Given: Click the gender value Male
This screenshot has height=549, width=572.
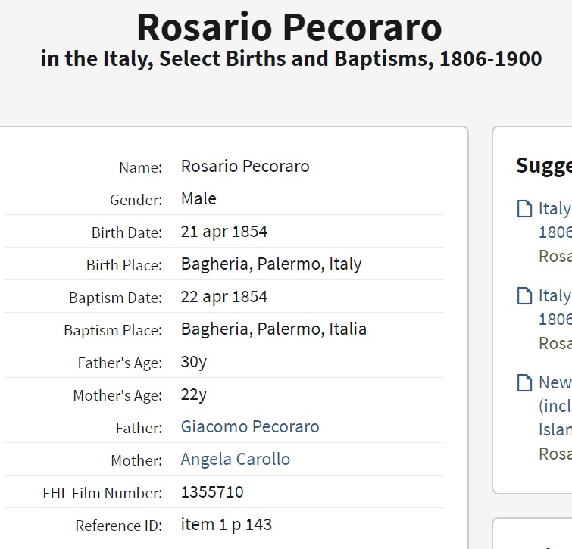Looking at the screenshot, I should click(198, 199).
